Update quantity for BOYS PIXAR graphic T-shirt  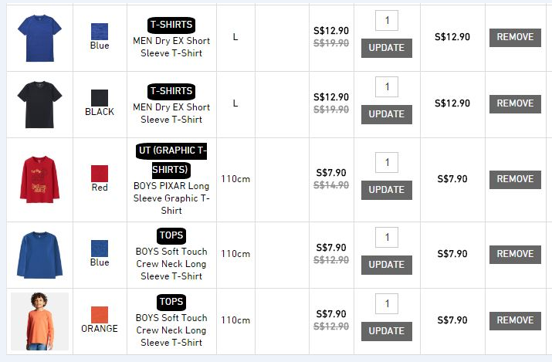click(386, 190)
